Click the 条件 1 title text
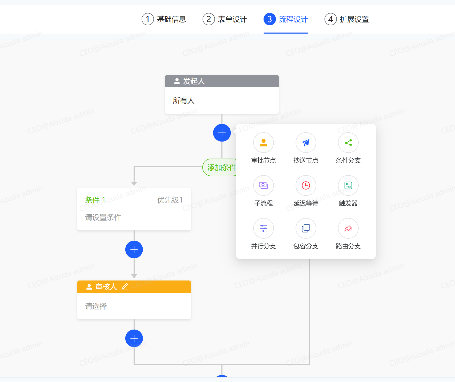The width and height of the screenshot is (455, 382). [x=95, y=200]
